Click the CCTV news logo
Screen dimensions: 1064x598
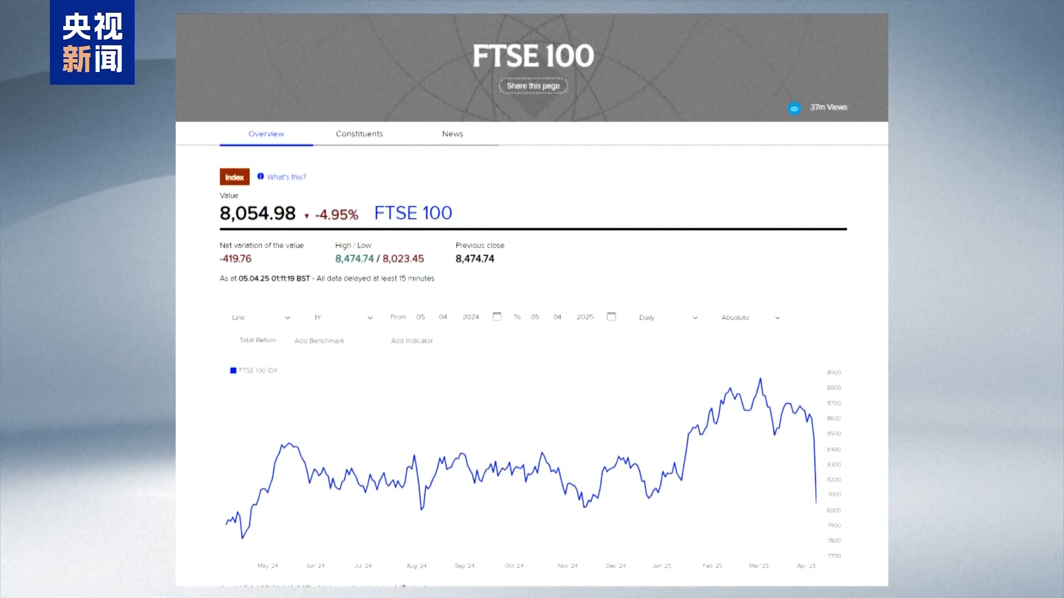click(92, 43)
